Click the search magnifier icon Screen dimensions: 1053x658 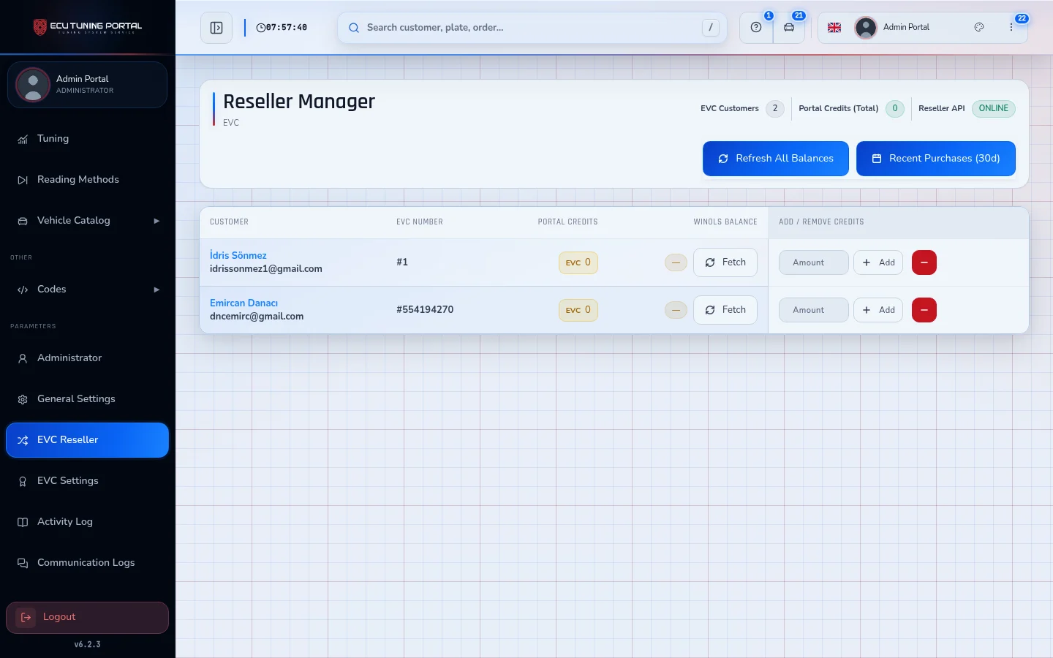[354, 28]
